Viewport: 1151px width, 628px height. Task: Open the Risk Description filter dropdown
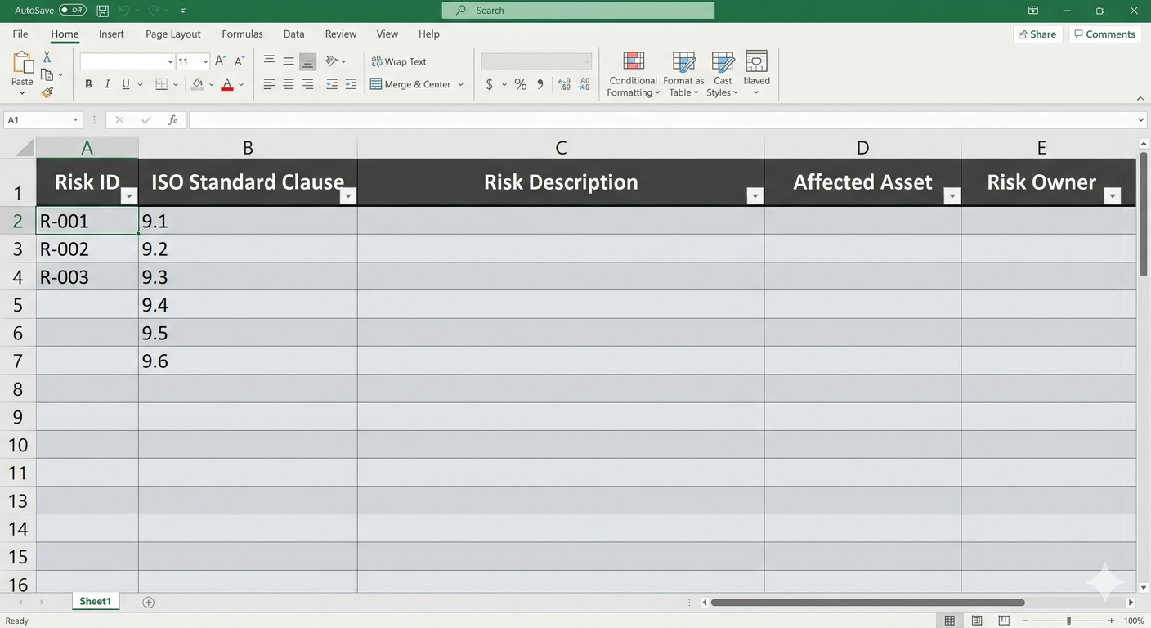(x=755, y=196)
